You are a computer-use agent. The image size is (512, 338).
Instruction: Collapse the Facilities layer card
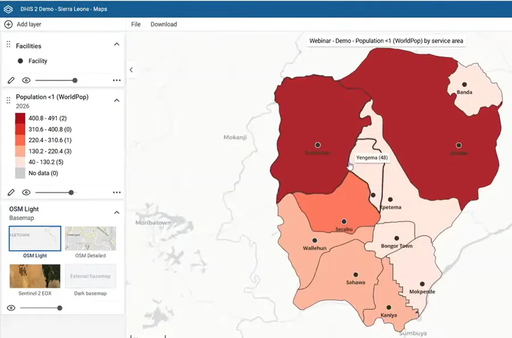pyautogui.click(x=117, y=44)
